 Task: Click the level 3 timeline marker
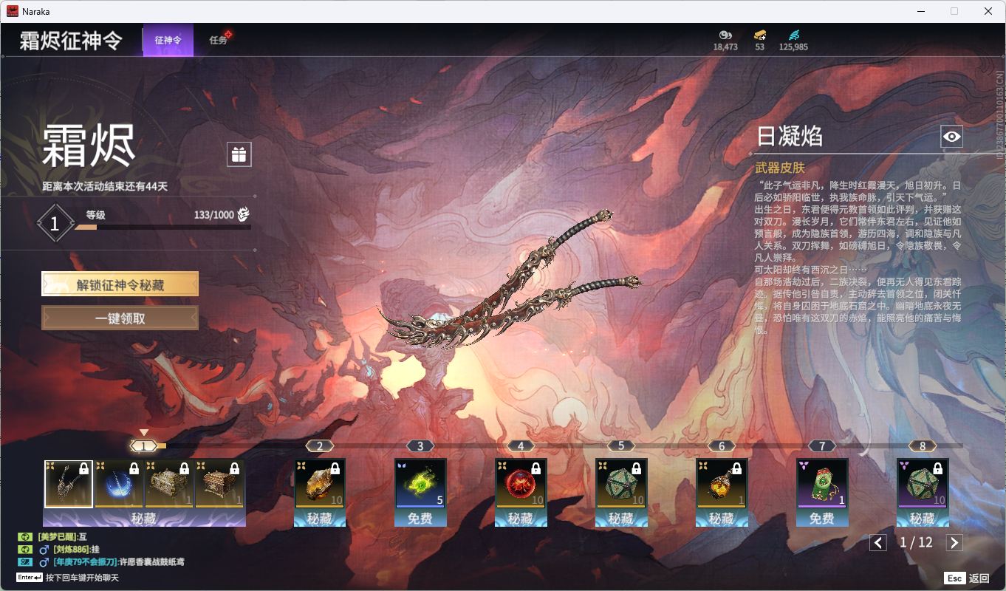[420, 446]
